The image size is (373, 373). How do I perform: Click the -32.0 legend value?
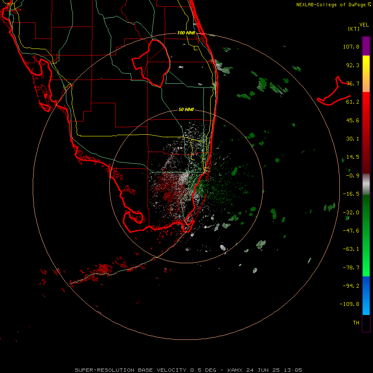(x=351, y=213)
